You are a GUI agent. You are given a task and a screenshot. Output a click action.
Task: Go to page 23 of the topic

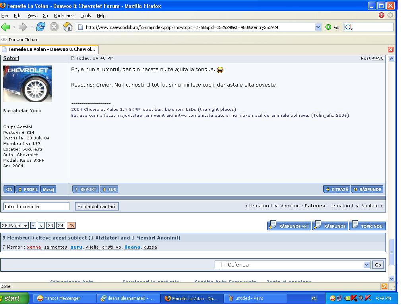click(50, 226)
